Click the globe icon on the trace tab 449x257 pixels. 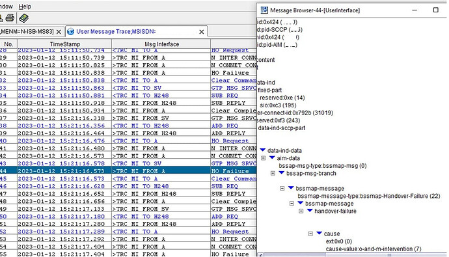(70, 32)
